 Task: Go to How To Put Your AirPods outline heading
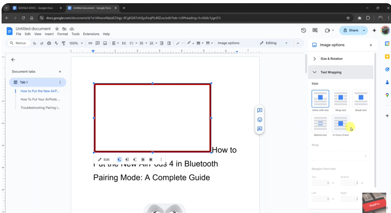[x=40, y=99]
